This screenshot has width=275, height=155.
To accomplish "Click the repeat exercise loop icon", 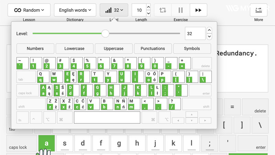I will pyautogui.click(x=163, y=10).
